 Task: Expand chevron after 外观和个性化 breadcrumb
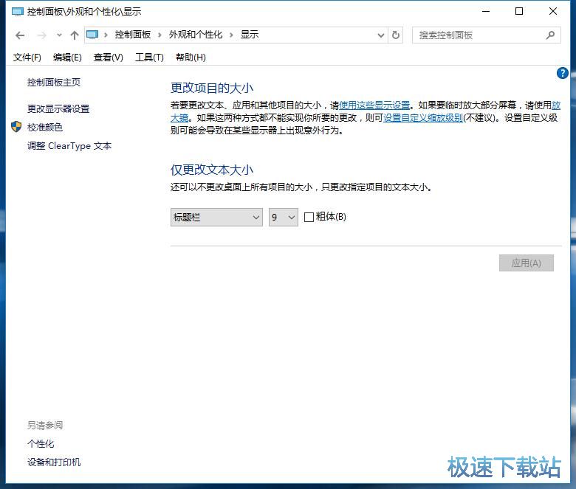[231, 35]
